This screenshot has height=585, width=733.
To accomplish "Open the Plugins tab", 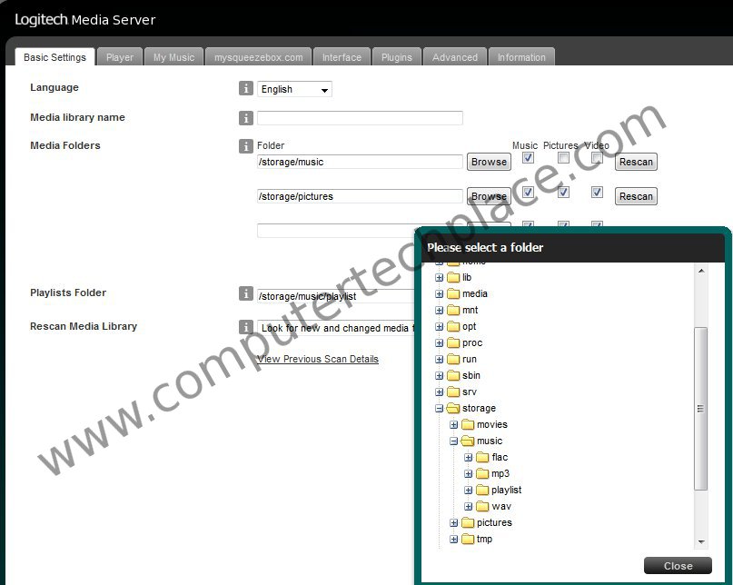I will 397,57.
